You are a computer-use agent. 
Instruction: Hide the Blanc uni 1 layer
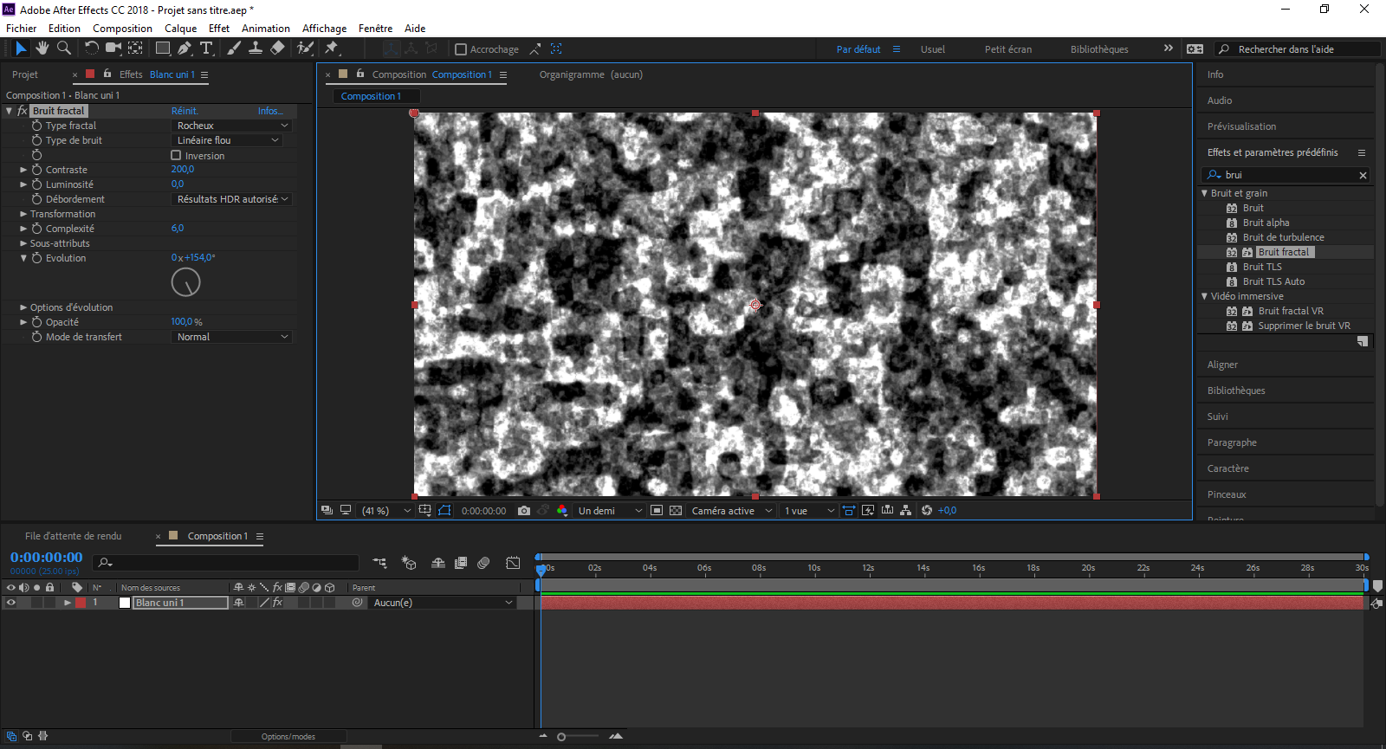[10, 603]
